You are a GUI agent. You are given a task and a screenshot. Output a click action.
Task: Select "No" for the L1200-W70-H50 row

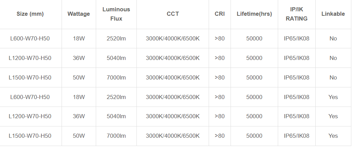[x=333, y=58]
